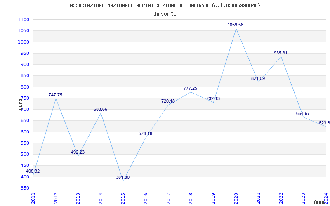The height and width of the screenshot is (206, 330).
Task: Click the data label 732.13
Action: 213,99
